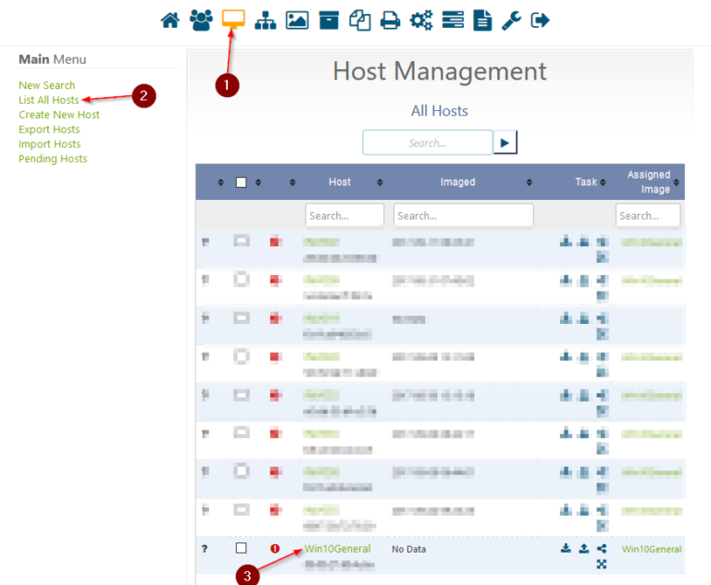Viewport: 711px width, 585px height.
Task: Click the Logout icon in toolbar
Action: [x=541, y=19]
